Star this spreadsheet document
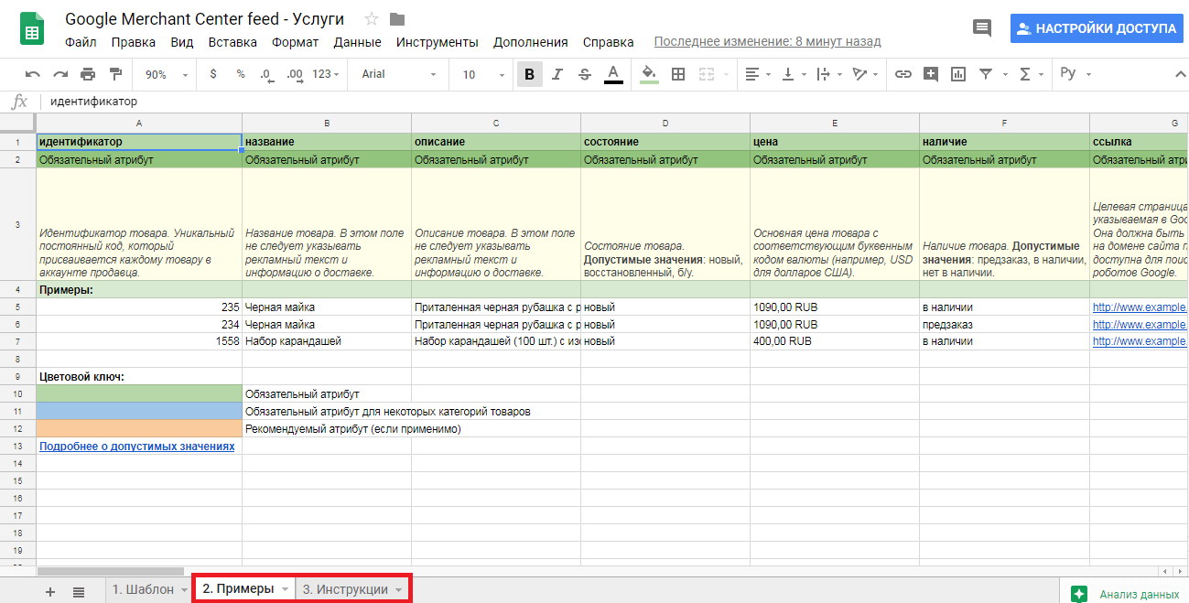Image resolution: width=1189 pixels, height=603 pixels. [x=372, y=19]
